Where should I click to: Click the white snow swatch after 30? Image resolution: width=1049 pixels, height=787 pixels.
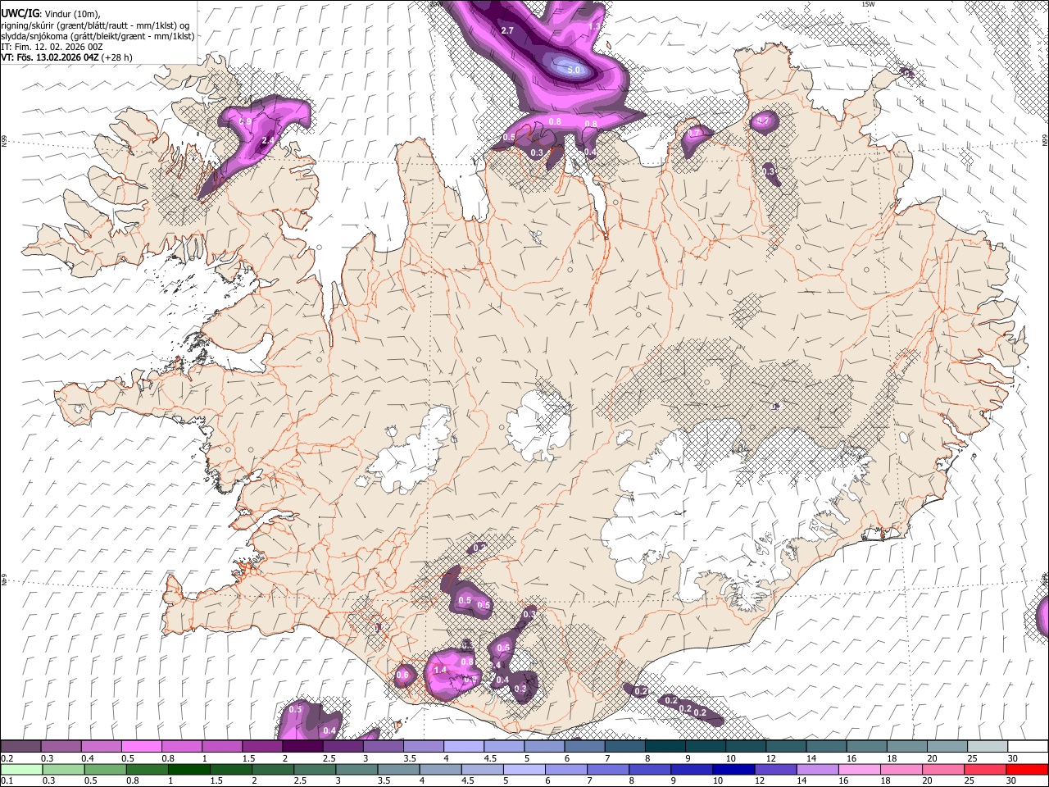1028,747
